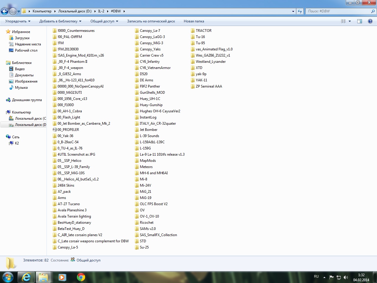377x283 pixels.
Task: Click the !SAS_Engine_Mod_4101m_v26 folder icon
Action: tap(54, 55)
